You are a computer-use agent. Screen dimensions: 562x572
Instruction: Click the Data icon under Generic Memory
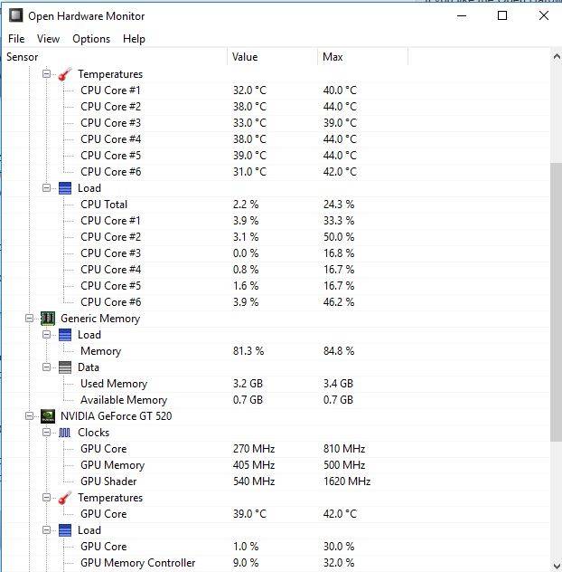pos(65,367)
